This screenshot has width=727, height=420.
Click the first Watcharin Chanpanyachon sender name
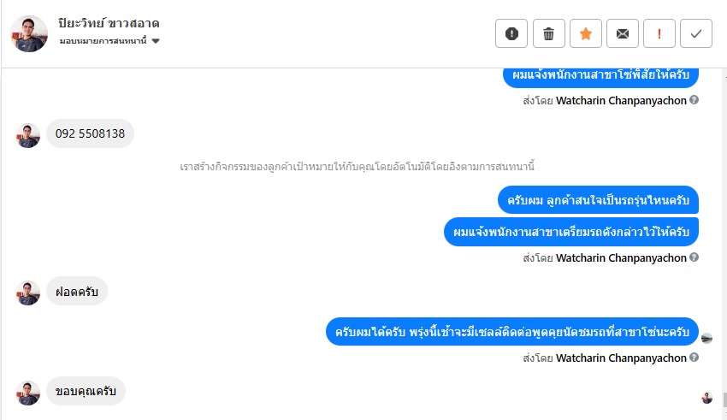click(x=621, y=100)
